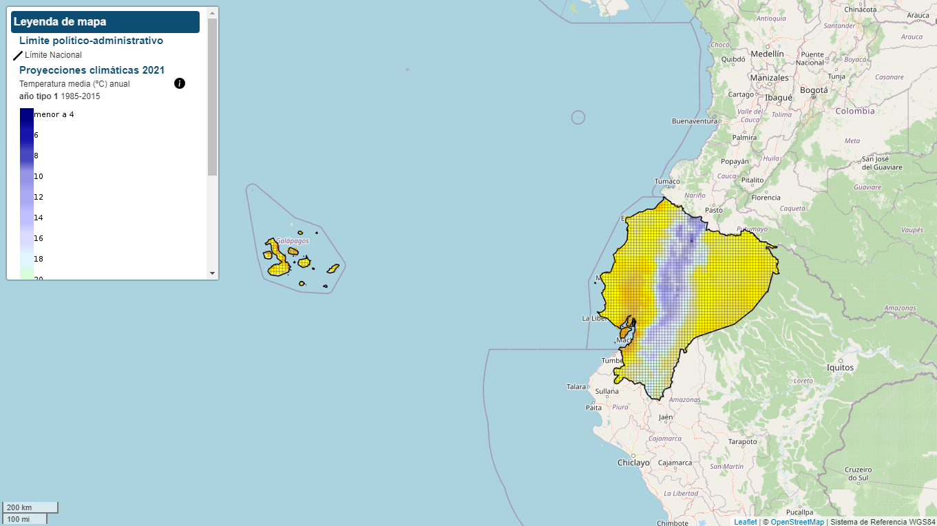The height and width of the screenshot is (526, 937).
Task: Click the small circle marker west of Buenaventura
Action: pyautogui.click(x=578, y=118)
